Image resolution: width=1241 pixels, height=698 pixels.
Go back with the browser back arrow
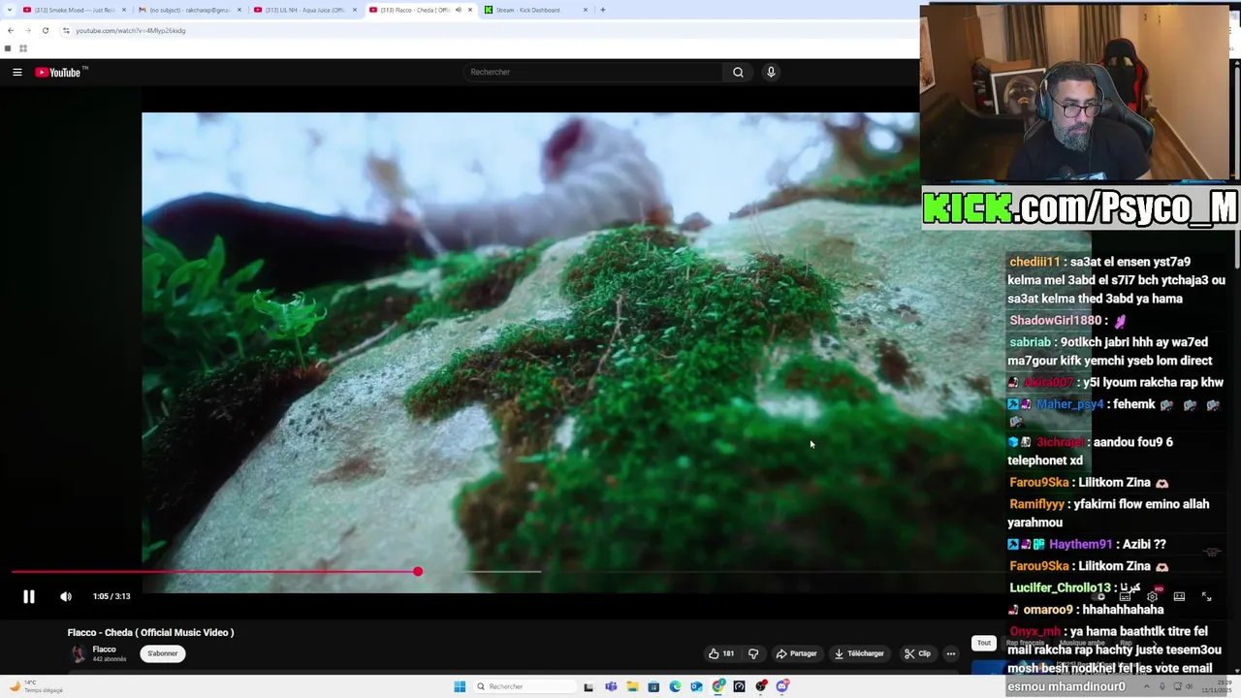pos(10,30)
